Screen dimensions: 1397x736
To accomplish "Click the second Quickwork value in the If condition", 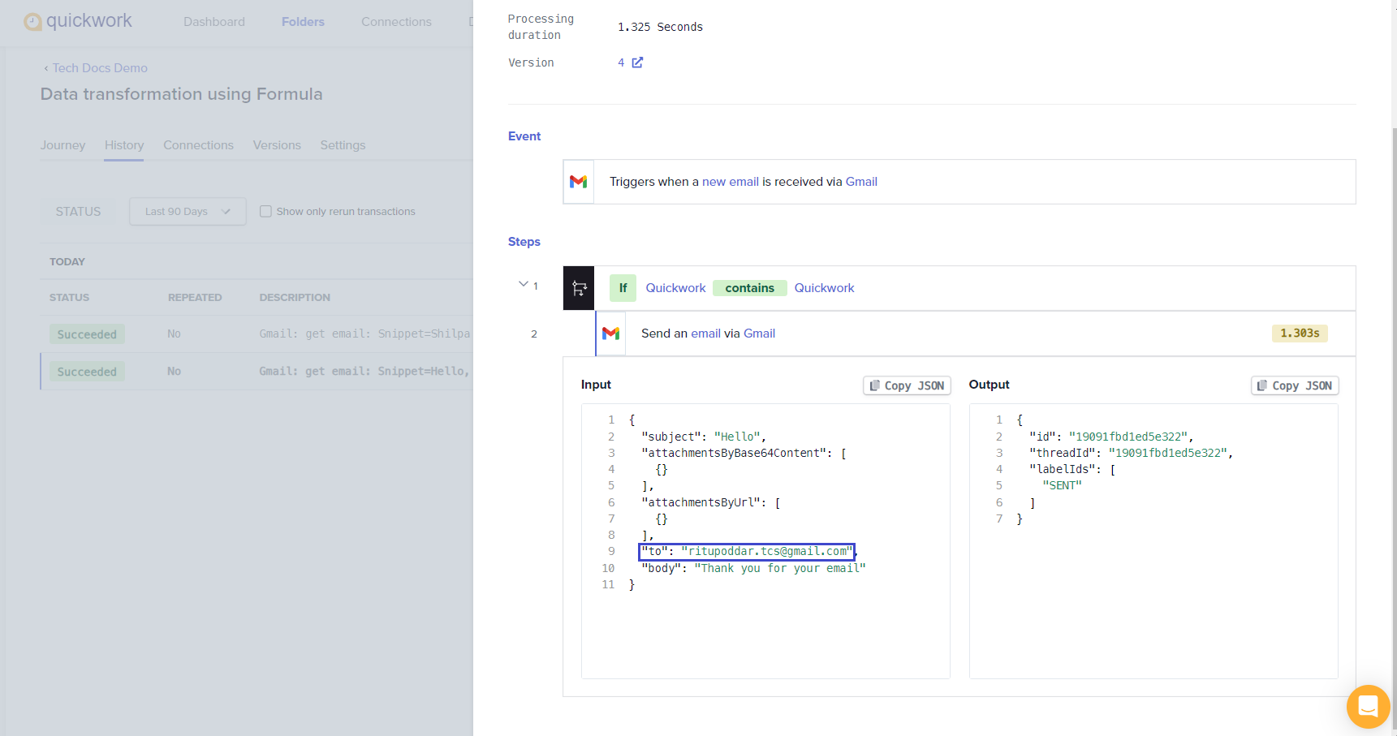I will click(x=824, y=288).
